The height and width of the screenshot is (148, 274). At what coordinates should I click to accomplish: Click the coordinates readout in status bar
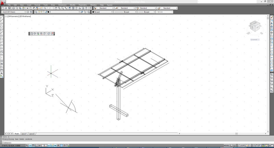point(11,146)
